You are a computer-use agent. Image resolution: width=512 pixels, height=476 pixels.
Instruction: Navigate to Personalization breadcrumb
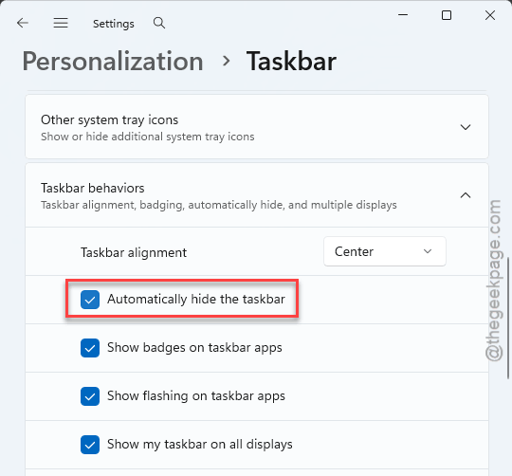tap(113, 61)
